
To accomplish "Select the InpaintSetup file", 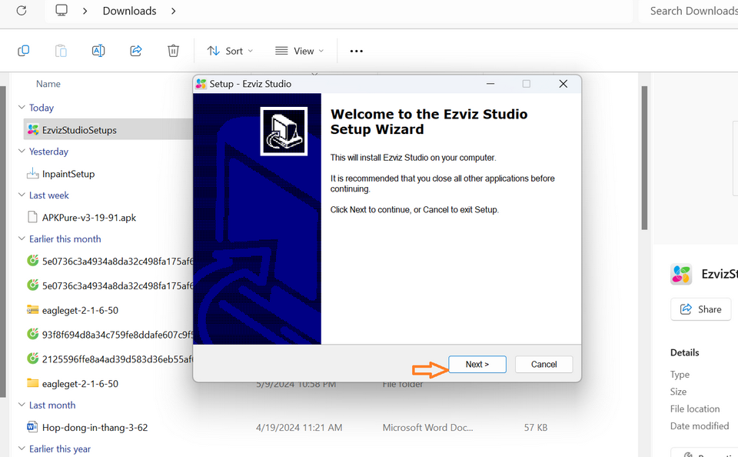I will pyautogui.click(x=68, y=174).
